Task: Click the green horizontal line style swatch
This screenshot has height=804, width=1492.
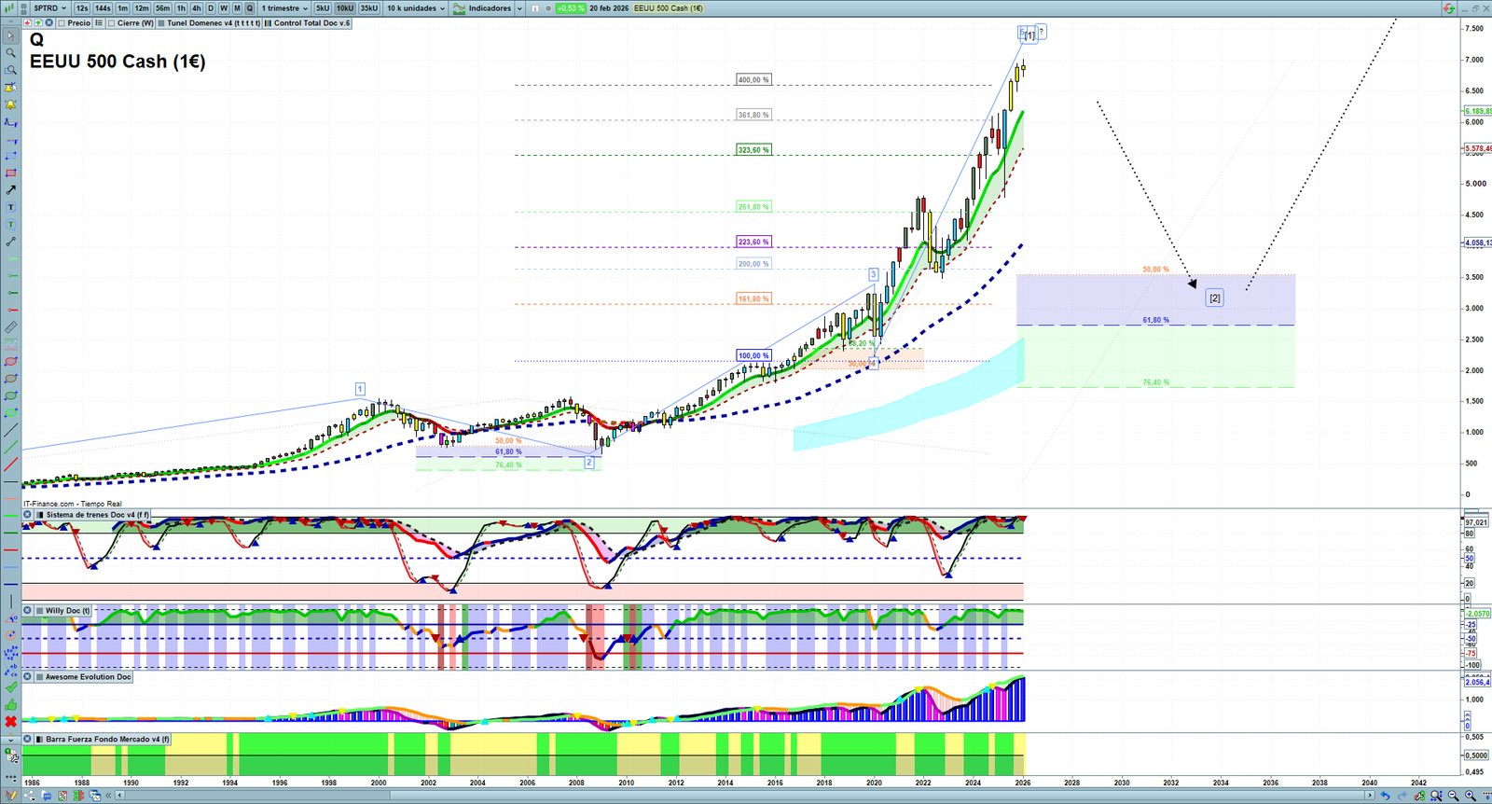Action: point(11,516)
